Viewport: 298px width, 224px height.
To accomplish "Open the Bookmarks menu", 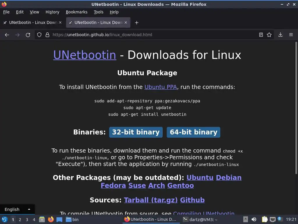I will point(77,12).
